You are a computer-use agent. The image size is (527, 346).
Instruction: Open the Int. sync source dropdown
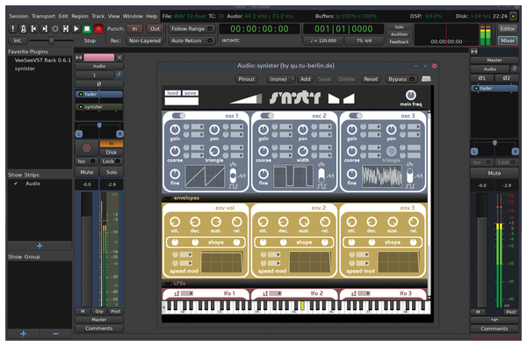(18, 40)
